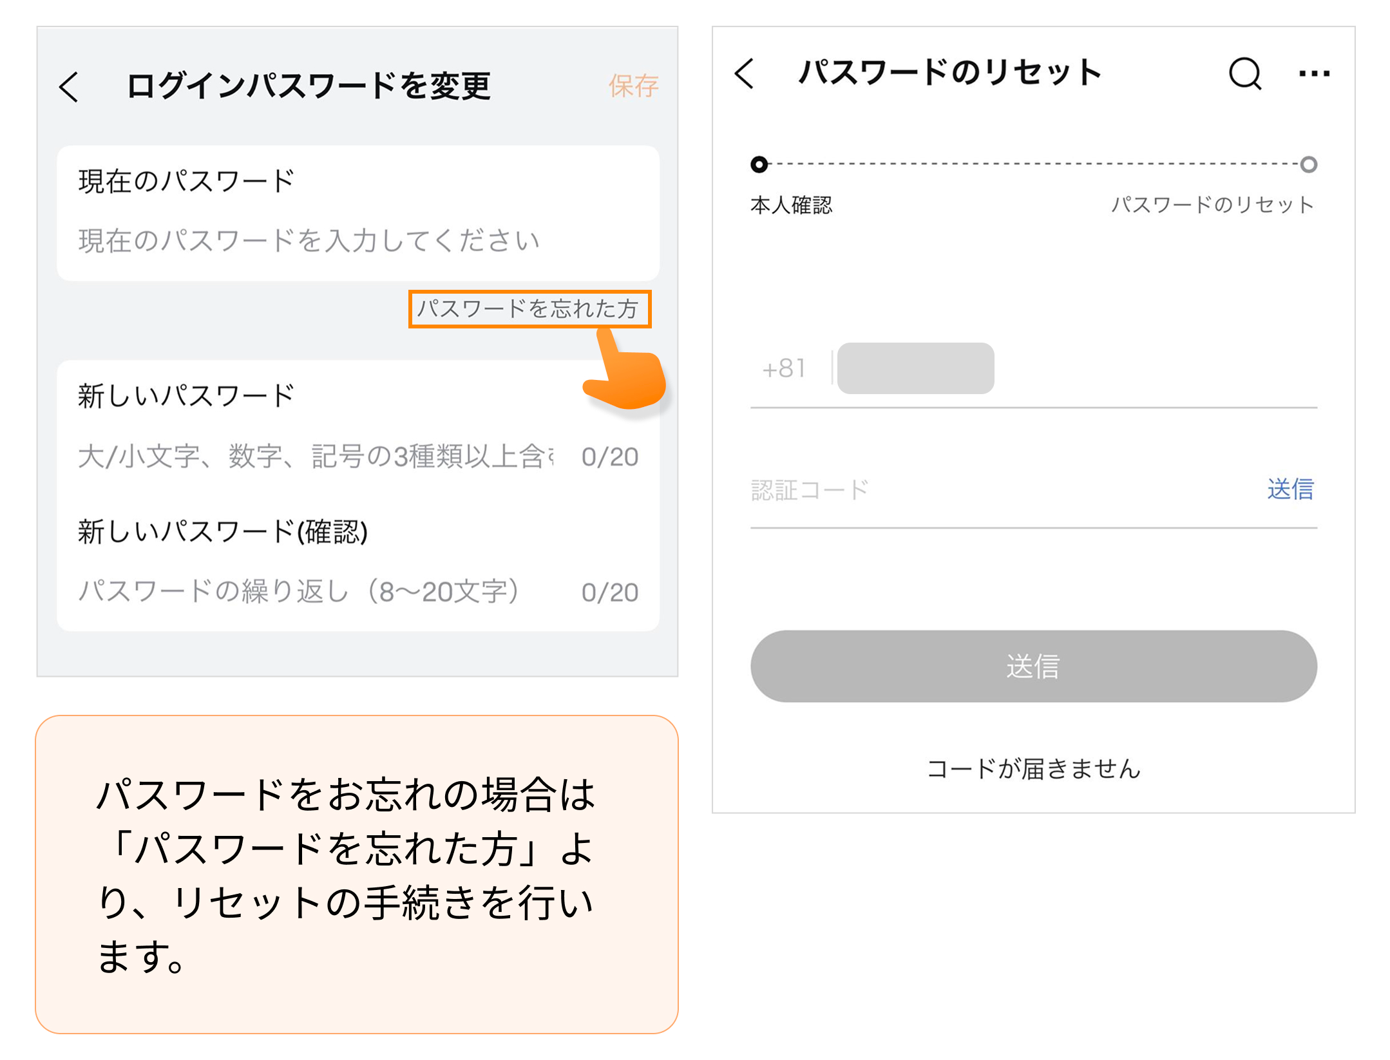The width and height of the screenshot is (1390, 1060).
Task: Click the パスワードのリセット step label
Action: pyautogui.click(x=1212, y=205)
